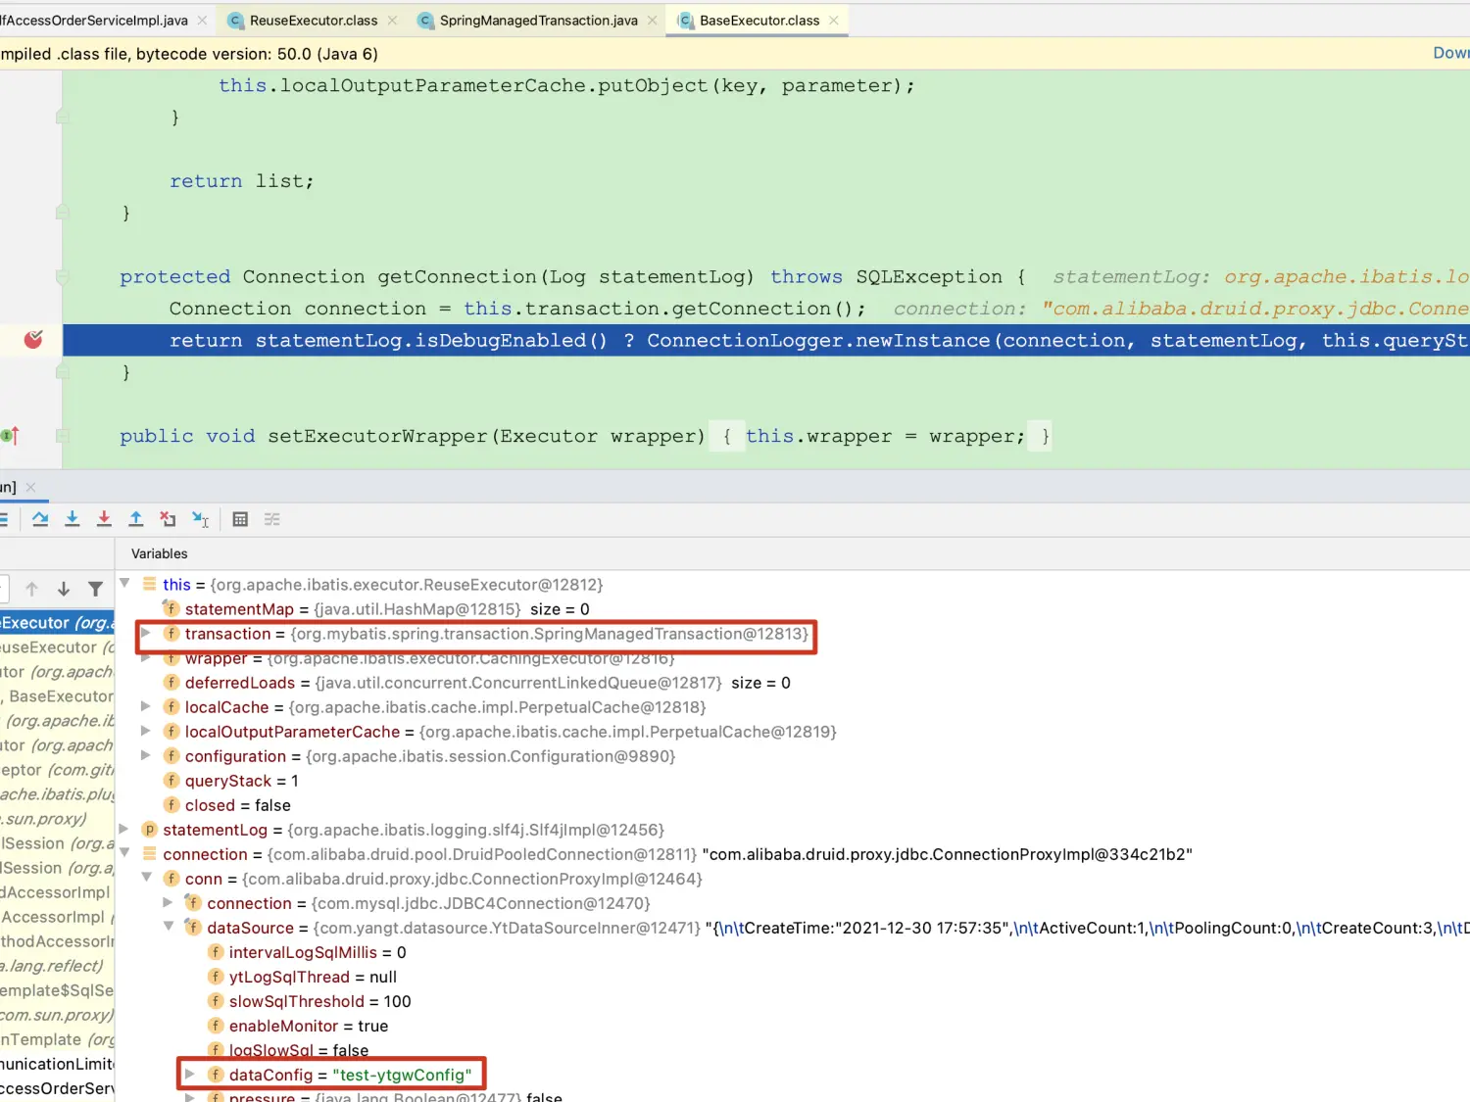The width and height of the screenshot is (1470, 1102).
Task: Click the red Force Step Into icon
Action: pos(104,519)
